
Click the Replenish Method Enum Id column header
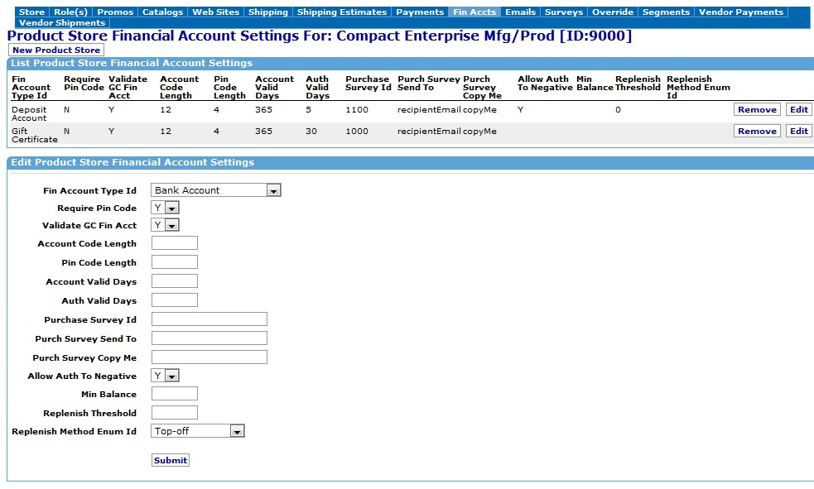[698, 87]
